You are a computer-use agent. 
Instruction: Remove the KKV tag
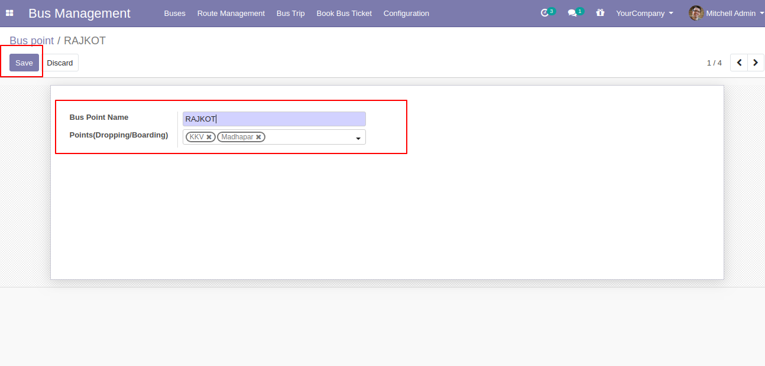(209, 137)
